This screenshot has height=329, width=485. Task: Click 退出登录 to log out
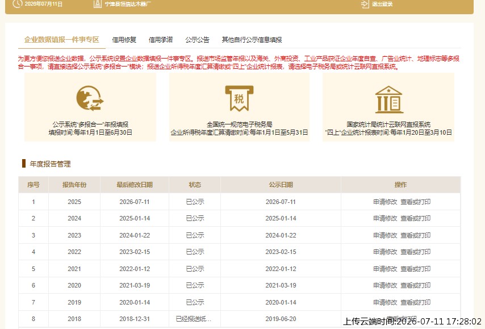tap(382, 4)
